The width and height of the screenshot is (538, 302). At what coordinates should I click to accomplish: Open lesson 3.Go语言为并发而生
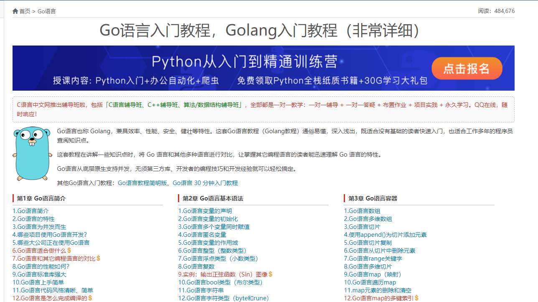point(39,227)
